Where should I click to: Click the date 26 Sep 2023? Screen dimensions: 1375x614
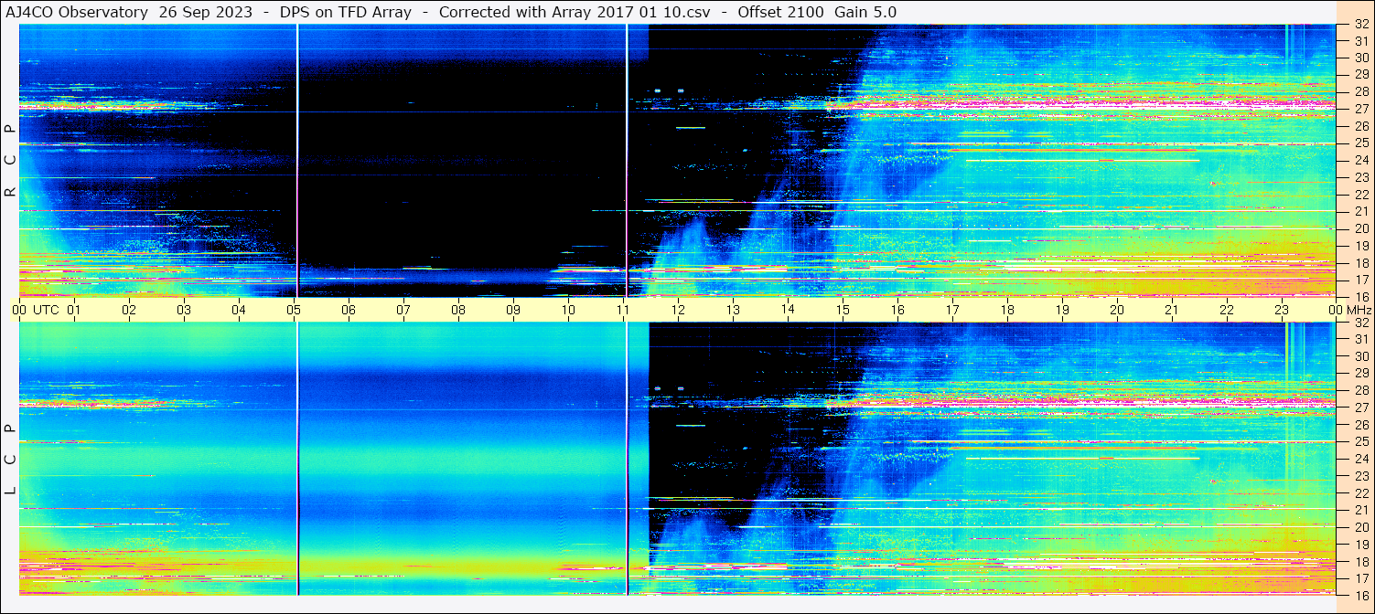point(206,13)
